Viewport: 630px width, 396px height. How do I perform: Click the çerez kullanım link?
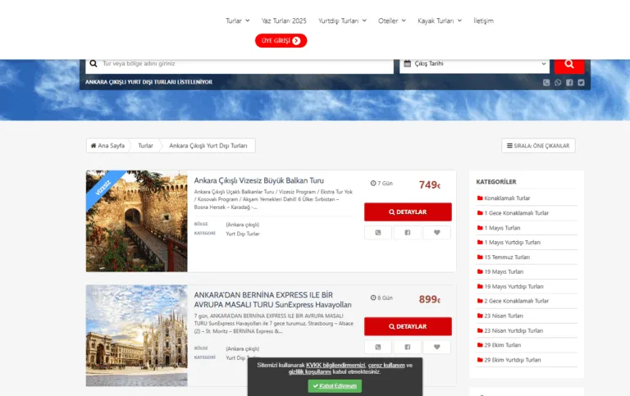(x=386, y=365)
